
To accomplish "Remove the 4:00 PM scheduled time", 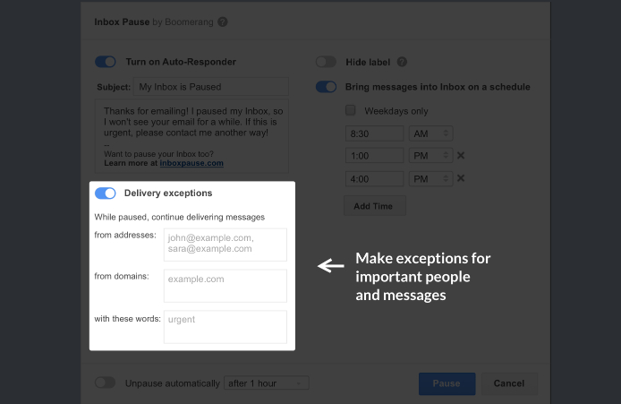I will click(461, 178).
